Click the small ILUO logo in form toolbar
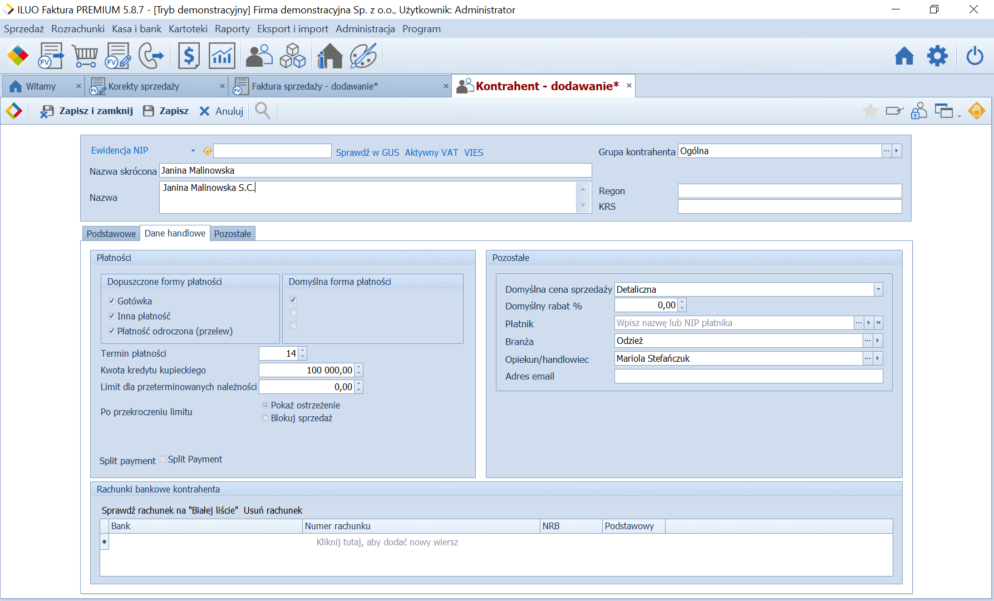Screen dimensions: 994x601 point(14,111)
